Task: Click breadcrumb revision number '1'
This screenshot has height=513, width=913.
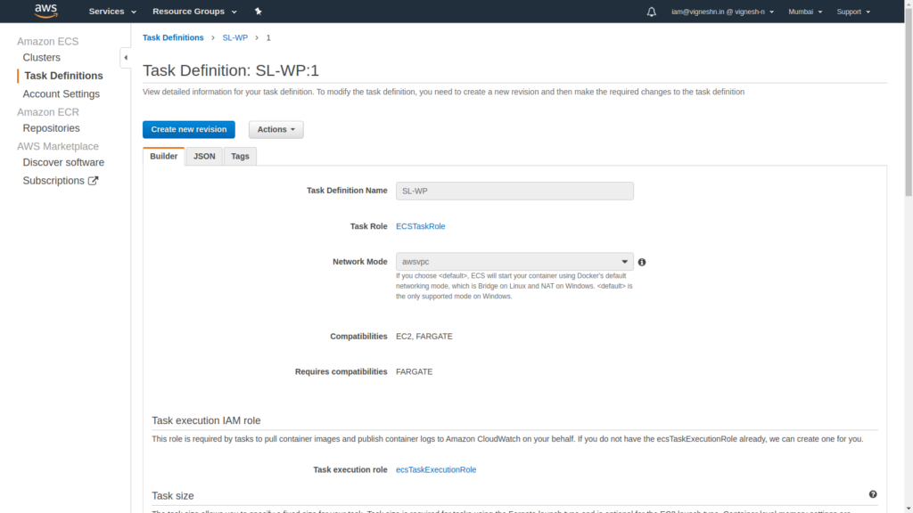Action: (x=268, y=37)
